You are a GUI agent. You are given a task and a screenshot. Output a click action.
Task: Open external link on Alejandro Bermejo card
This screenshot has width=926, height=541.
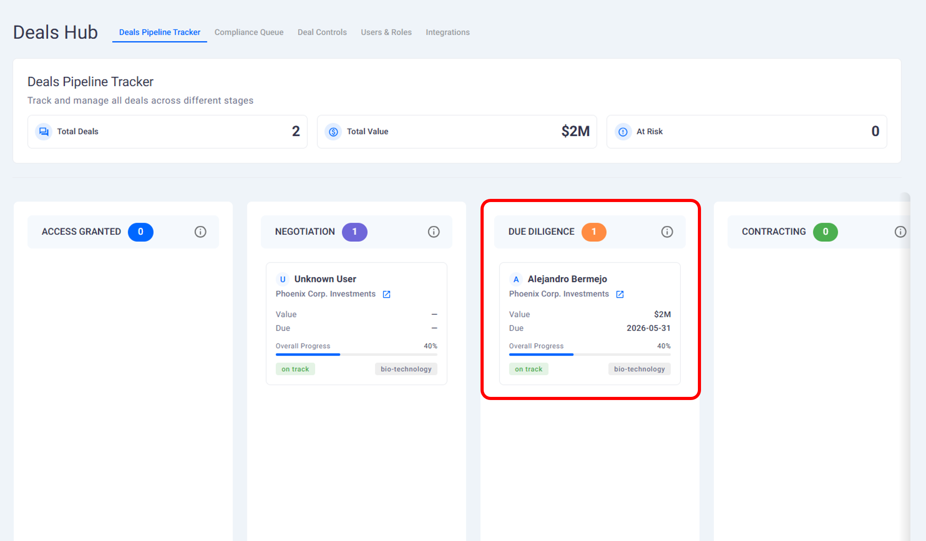620,294
